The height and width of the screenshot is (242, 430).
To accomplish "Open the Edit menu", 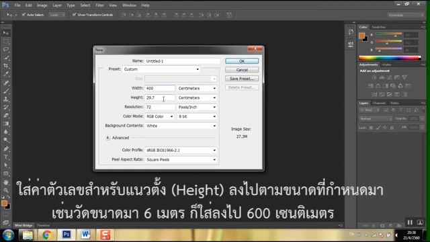I will 28,5.
